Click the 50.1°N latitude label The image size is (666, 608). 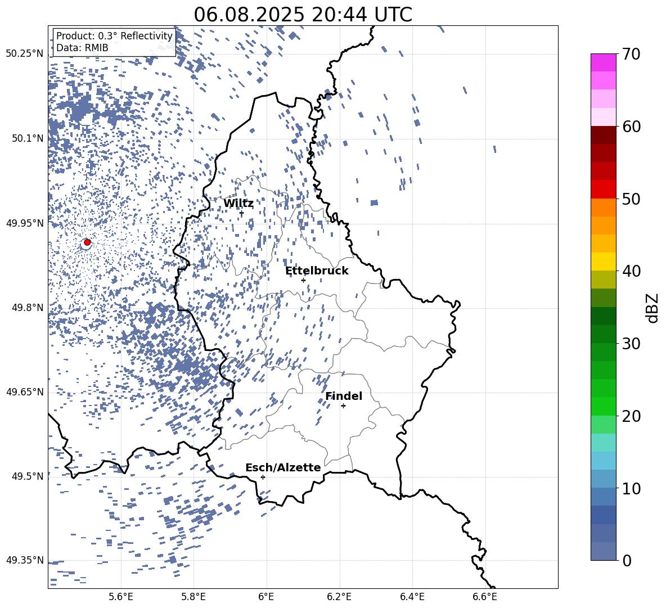point(28,138)
